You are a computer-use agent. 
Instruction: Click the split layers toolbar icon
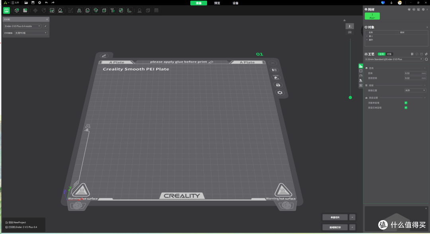(x=96, y=10)
